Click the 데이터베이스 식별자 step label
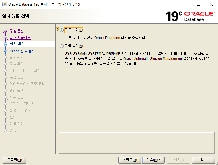The height and width of the screenshot is (165, 218). (25, 71)
